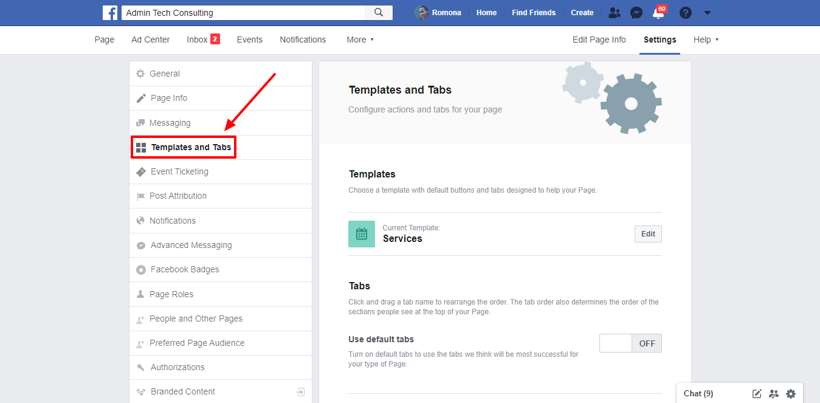This screenshot has height=403, width=820.
Task: Click the Admin Tech Consulting search field
Action: pos(243,12)
